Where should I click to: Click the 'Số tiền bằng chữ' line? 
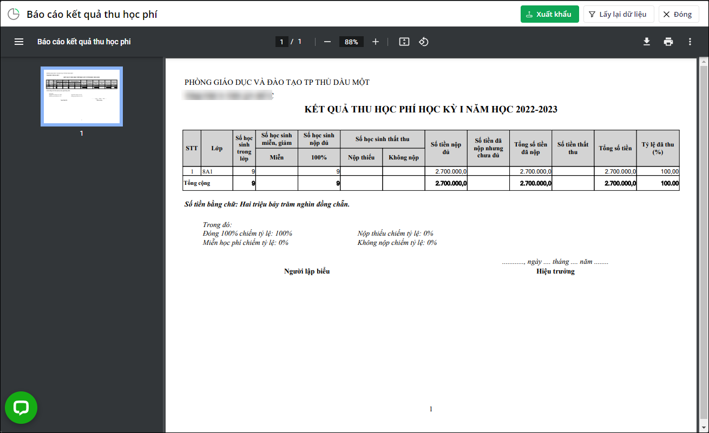pyautogui.click(x=267, y=204)
